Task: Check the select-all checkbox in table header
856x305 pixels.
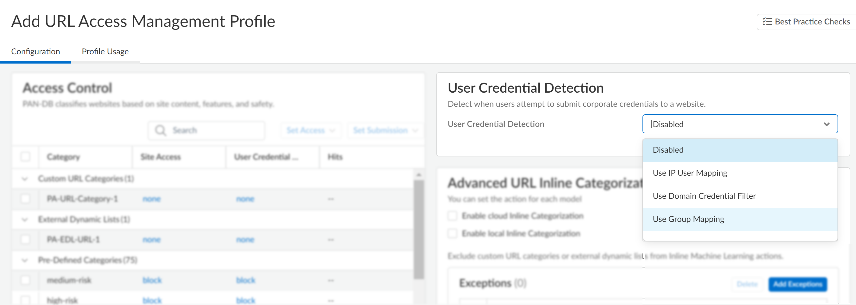Action: [x=25, y=157]
